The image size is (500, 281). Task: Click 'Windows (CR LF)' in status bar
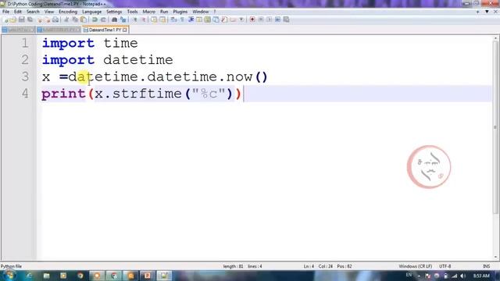tap(415, 266)
